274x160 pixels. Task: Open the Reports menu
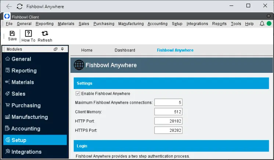[219, 24]
